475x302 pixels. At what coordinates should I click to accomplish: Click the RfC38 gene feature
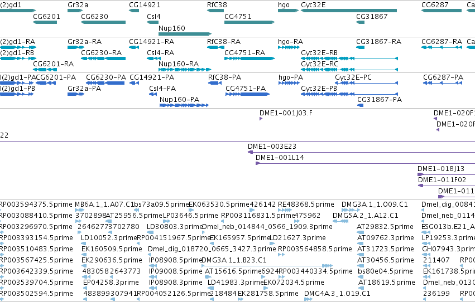215,11
